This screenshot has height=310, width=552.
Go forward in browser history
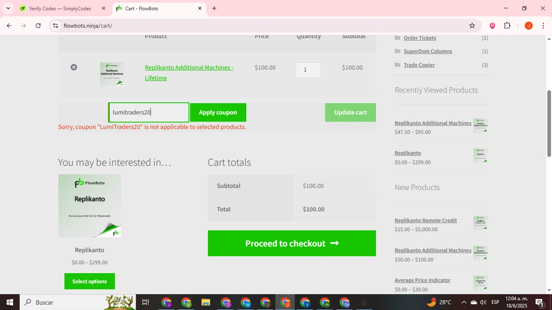[24, 26]
